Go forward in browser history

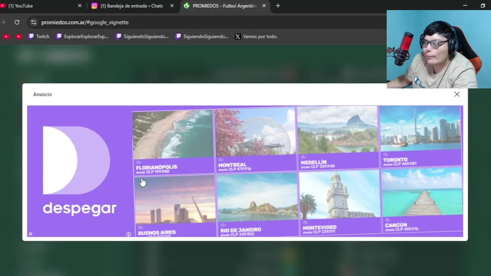[3, 22]
